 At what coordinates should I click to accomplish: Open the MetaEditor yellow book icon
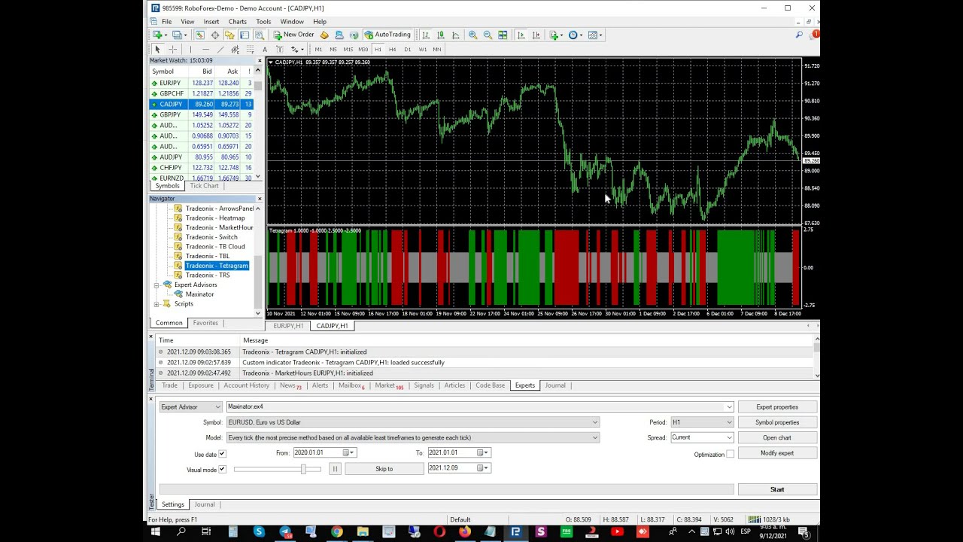coord(324,35)
